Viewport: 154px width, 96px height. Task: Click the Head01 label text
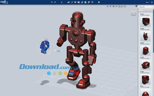click(x=142, y=14)
